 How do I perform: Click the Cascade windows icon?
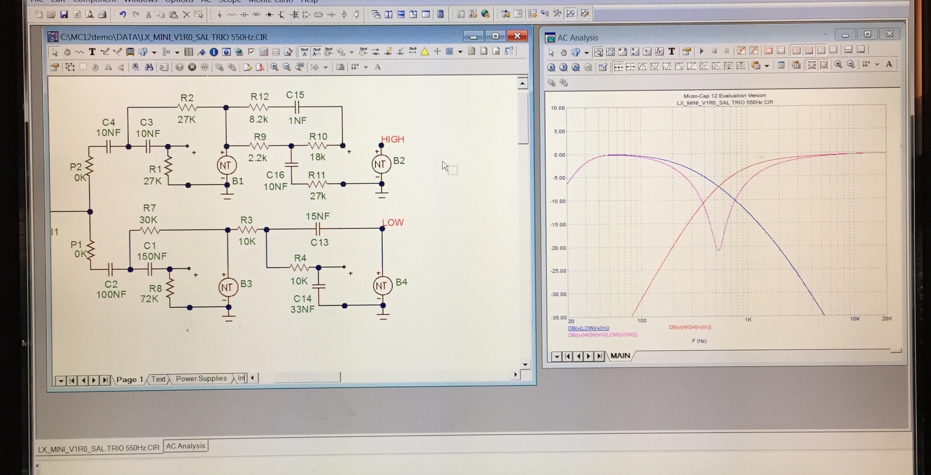pos(376,14)
